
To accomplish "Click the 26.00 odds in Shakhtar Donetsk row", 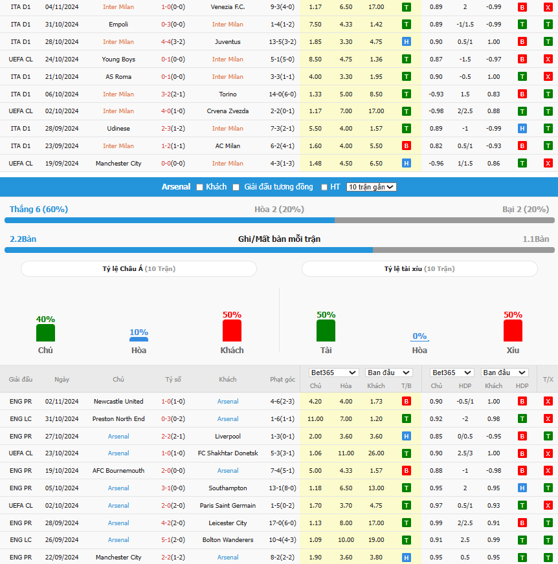I will [x=376, y=453].
